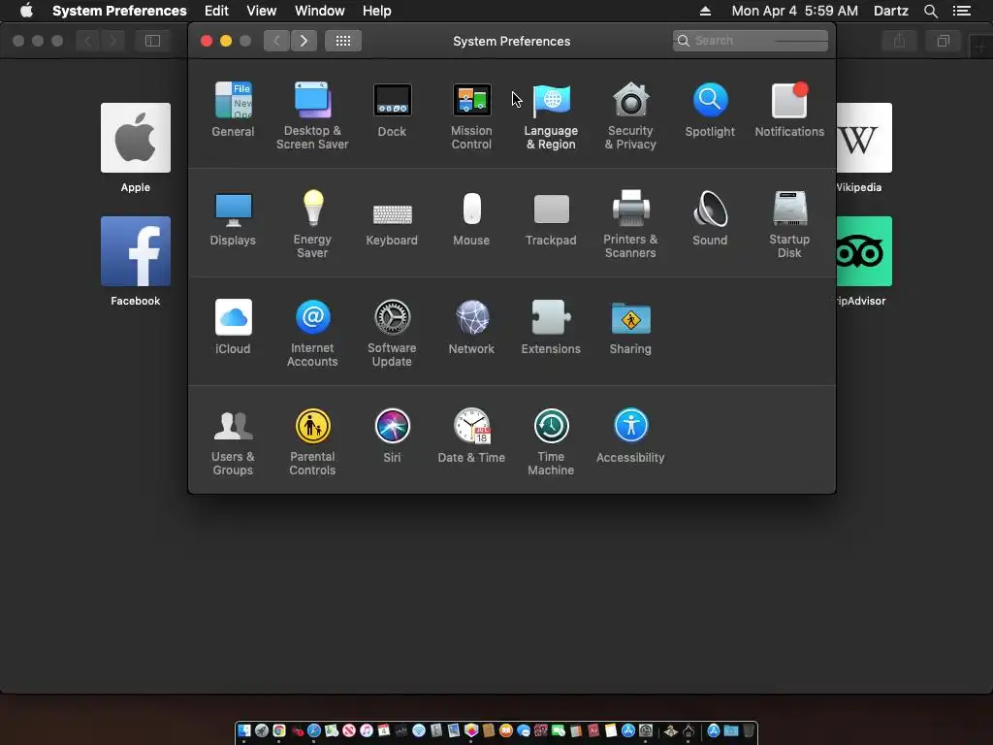Screen dimensions: 993x745
Task: Open Accessibility preferences
Action: pos(630,436)
